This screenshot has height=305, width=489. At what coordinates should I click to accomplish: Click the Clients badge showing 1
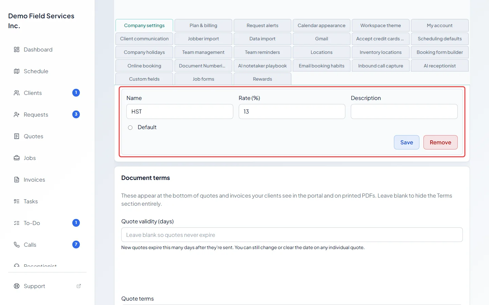coord(76,93)
